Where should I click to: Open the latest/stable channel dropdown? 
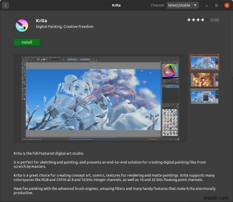click(183, 5)
